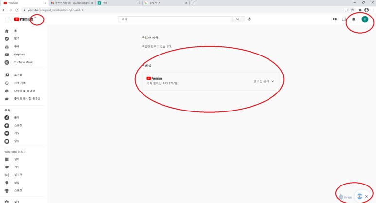Open 좋아요 표시한 동영상 (Liked videos)

tap(27, 99)
